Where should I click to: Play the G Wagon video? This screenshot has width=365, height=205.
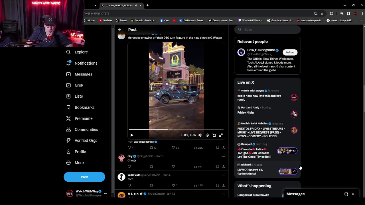[132, 135]
